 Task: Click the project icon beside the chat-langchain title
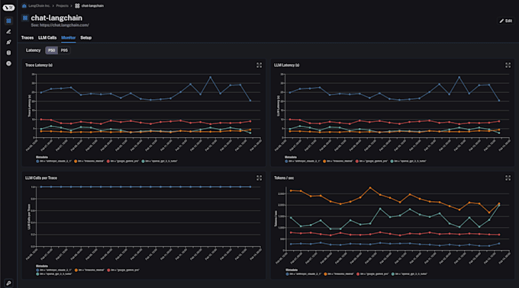25,18
